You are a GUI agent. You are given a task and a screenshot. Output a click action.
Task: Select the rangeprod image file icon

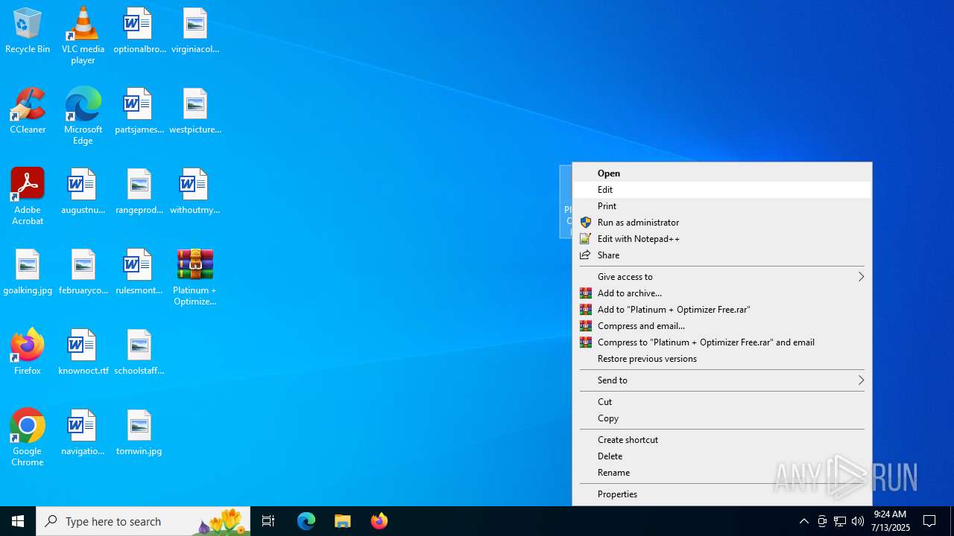(x=139, y=192)
